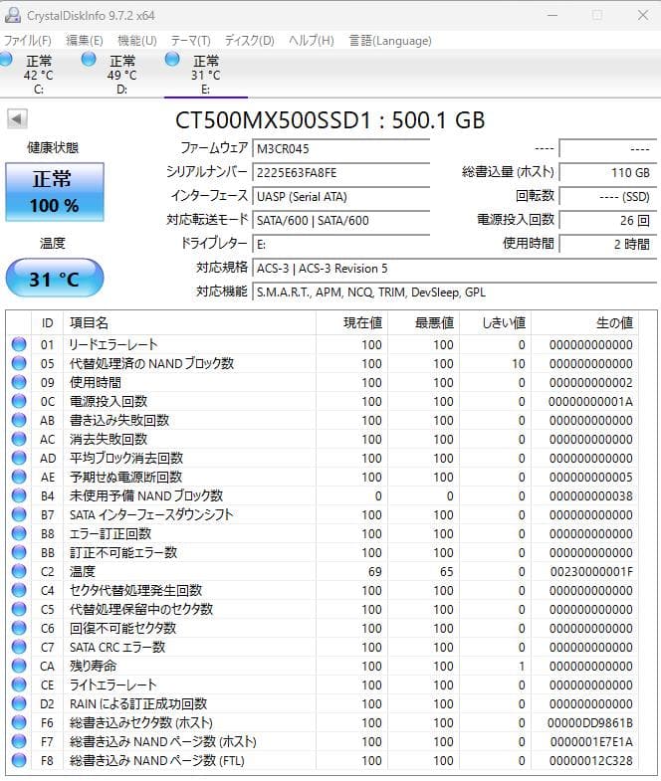This screenshot has height=781, width=661.
Task: Click the しきい値 column header
Action: pos(496,322)
